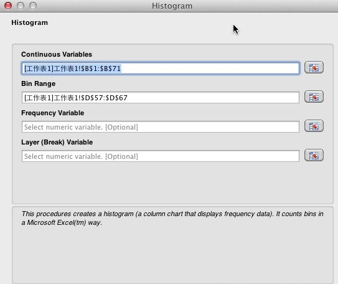Click the Layer (Break) Variable input field
338x284 pixels.
point(161,156)
